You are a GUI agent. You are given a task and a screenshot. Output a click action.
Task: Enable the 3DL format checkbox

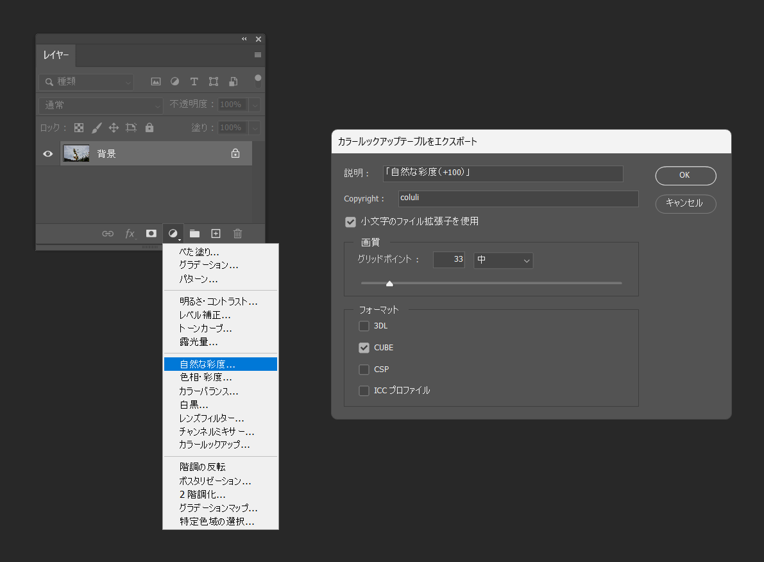[364, 326]
